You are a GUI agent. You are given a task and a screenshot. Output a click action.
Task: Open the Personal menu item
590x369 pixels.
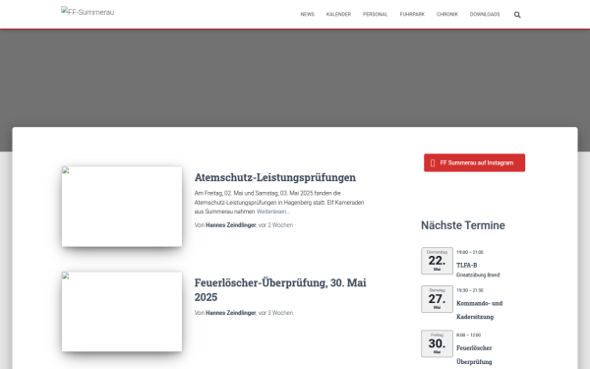click(x=376, y=15)
